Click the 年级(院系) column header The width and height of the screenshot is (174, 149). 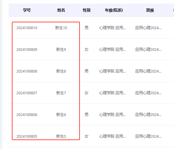pos(114,10)
